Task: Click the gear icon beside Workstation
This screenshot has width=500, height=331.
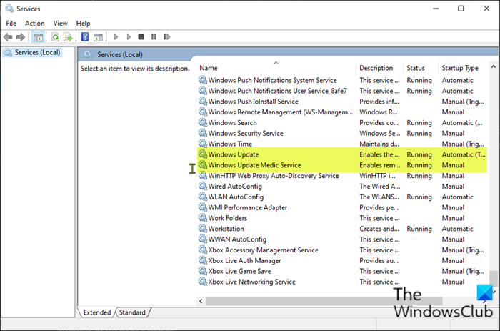Action: point(203,229)
